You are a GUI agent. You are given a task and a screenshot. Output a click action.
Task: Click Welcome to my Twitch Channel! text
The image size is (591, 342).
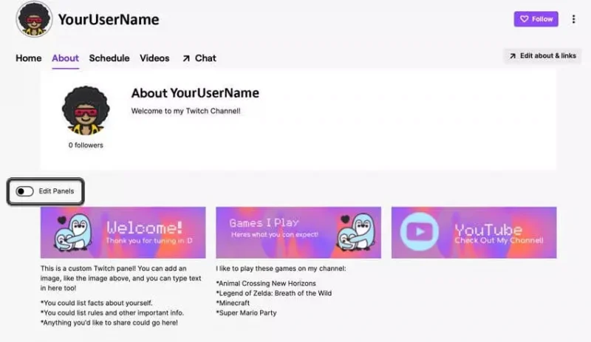pyautogui.click(x=185, y=111)
